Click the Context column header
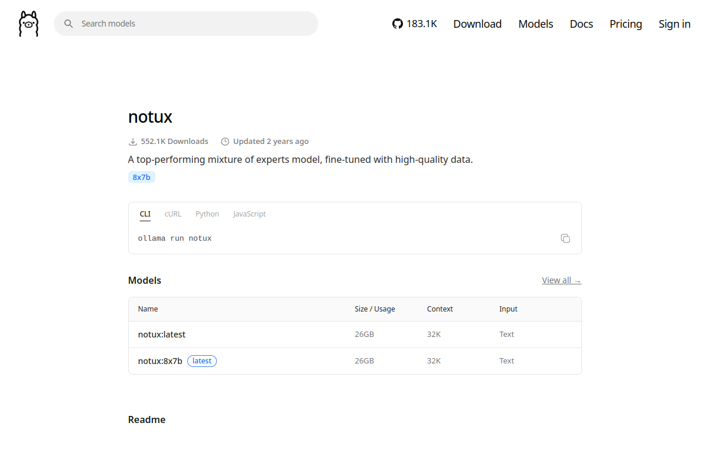Image resolution: width=709 pixels, height=472 pixels. pos(440,309)
